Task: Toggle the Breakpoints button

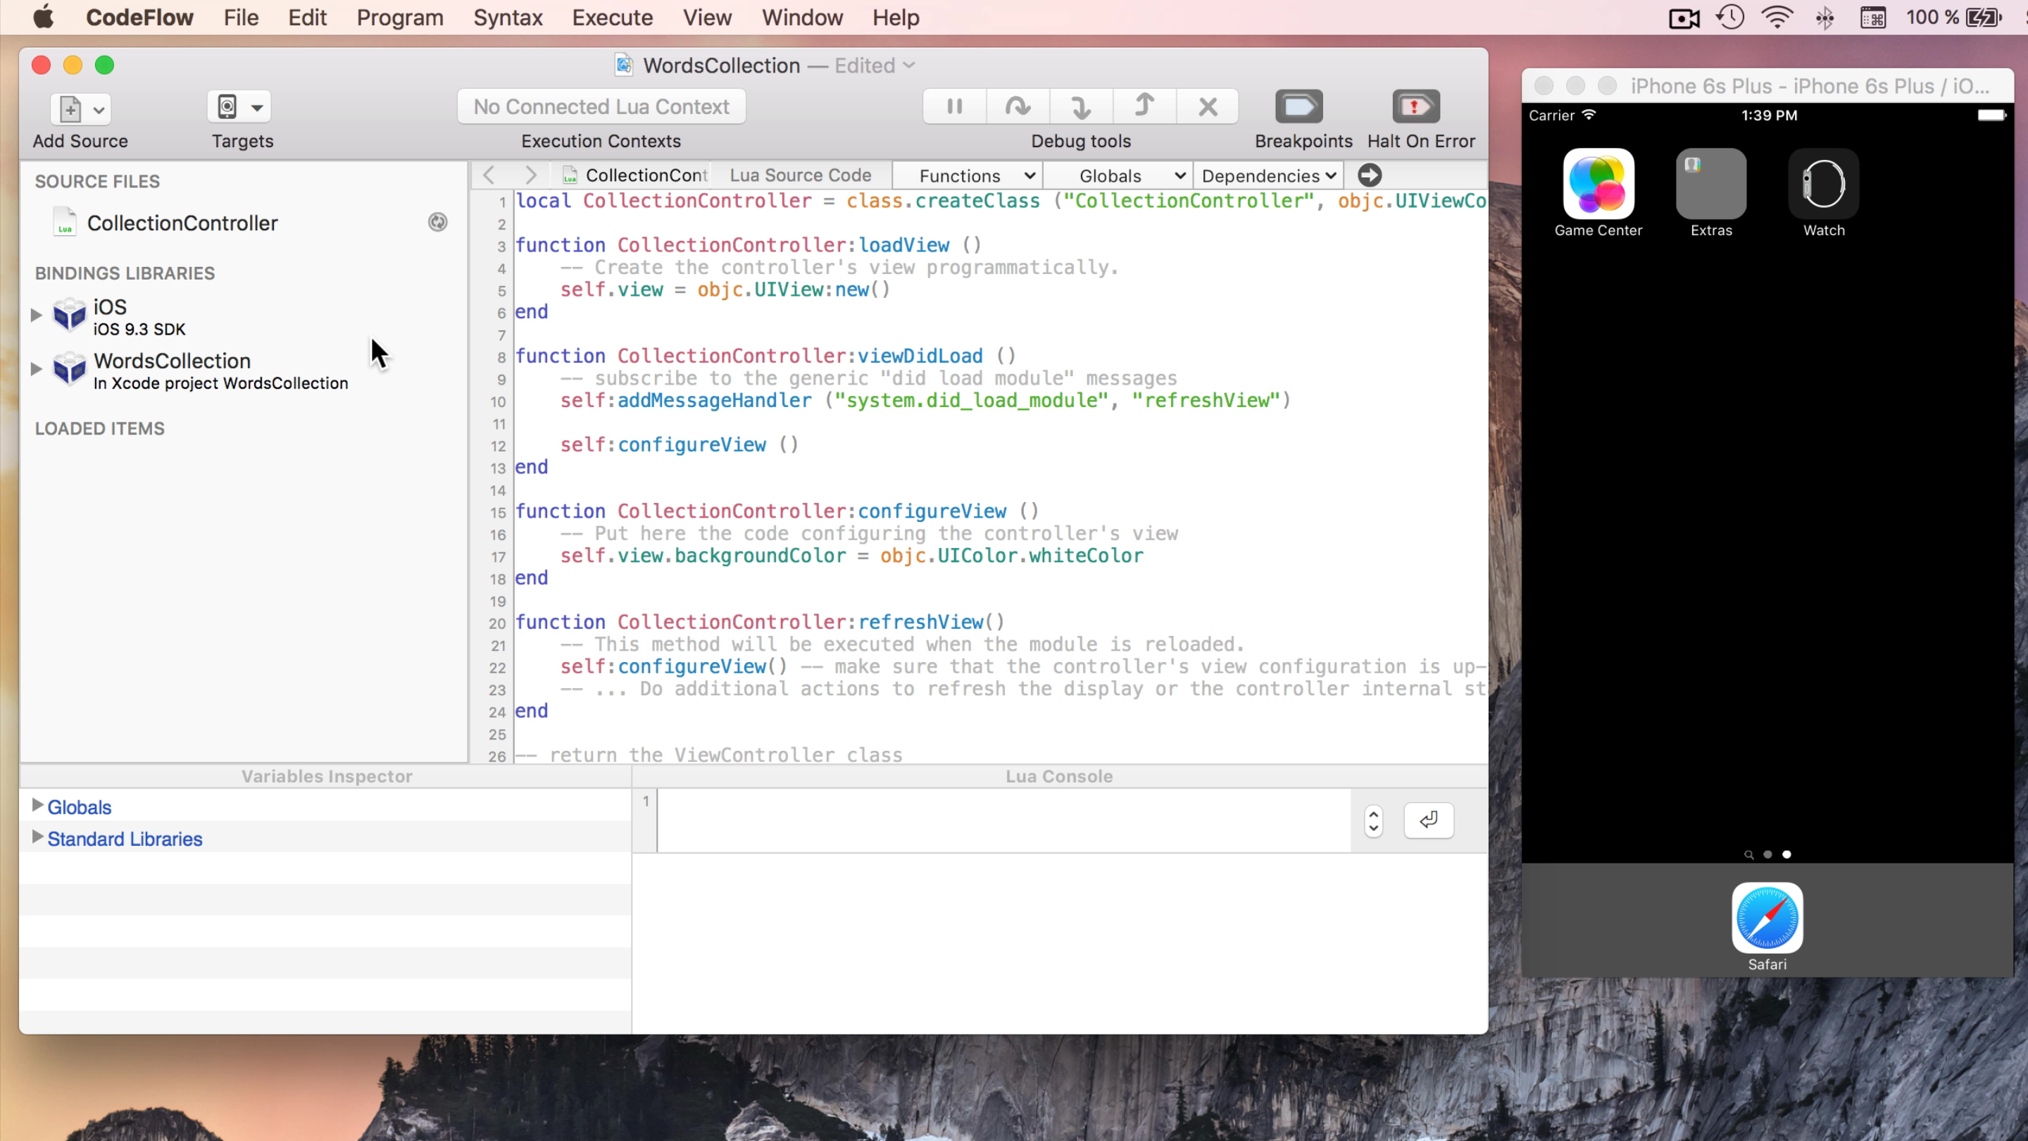Action: (x=1299, y=106)
